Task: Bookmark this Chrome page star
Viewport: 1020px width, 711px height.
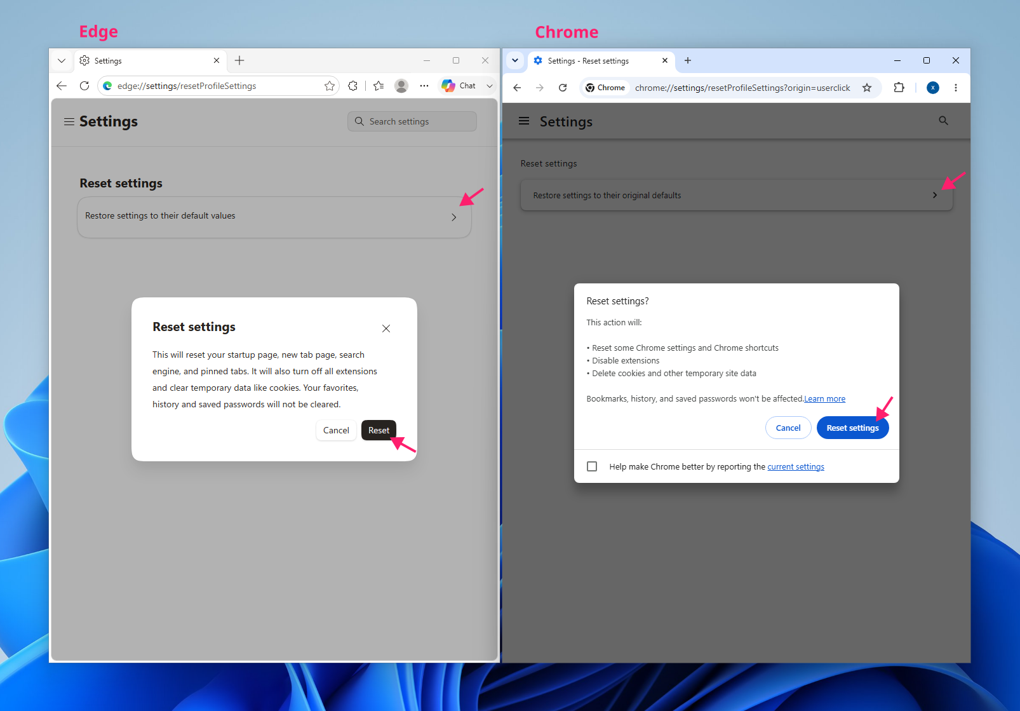Action: 867,88
